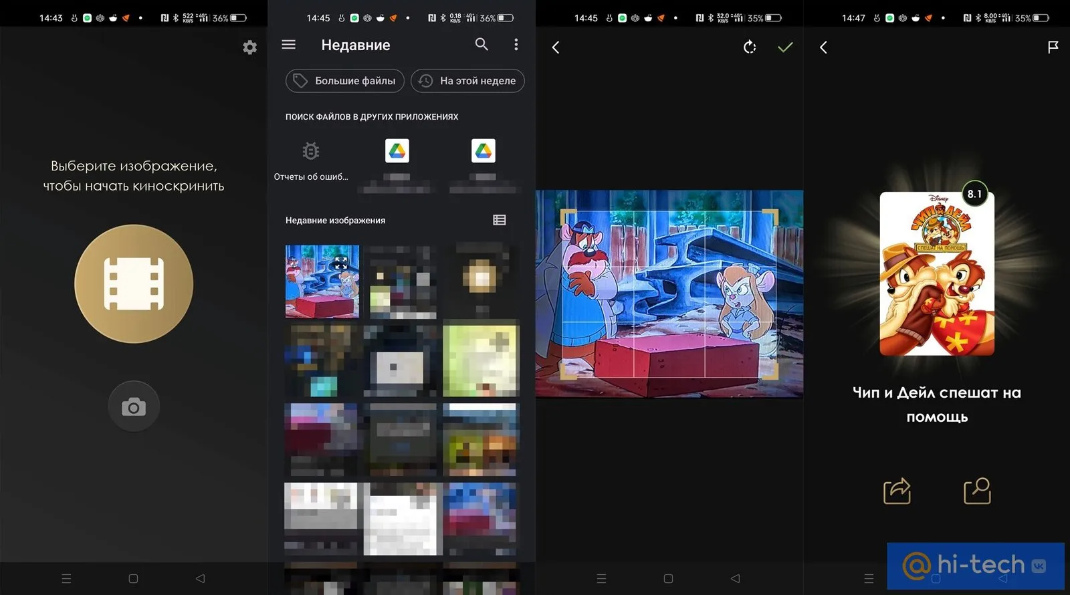Click the Недавние изображения section label
1070x595 pixels.
[x=335, y=220]
